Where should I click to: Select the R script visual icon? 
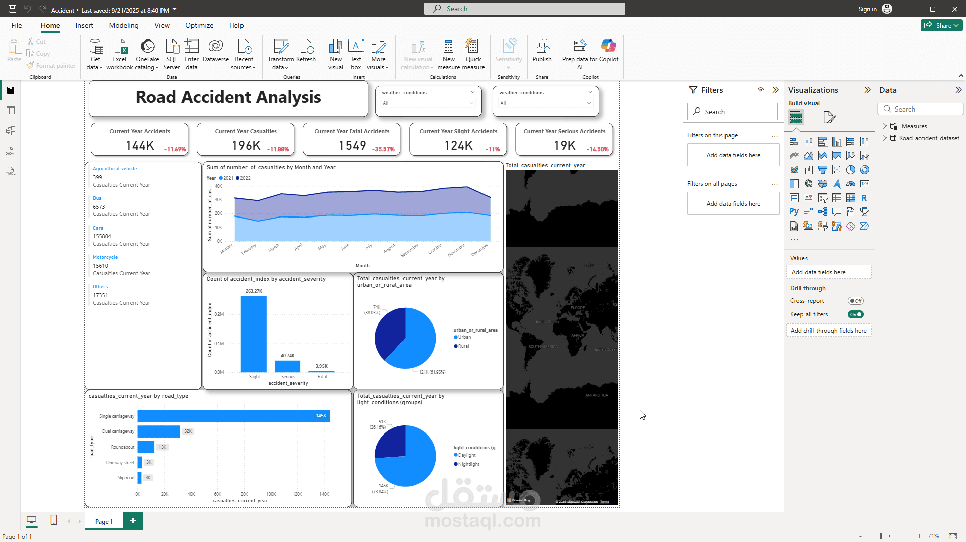click(864, 198)
